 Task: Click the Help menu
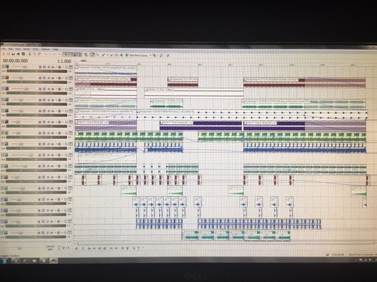coord(55,48)
